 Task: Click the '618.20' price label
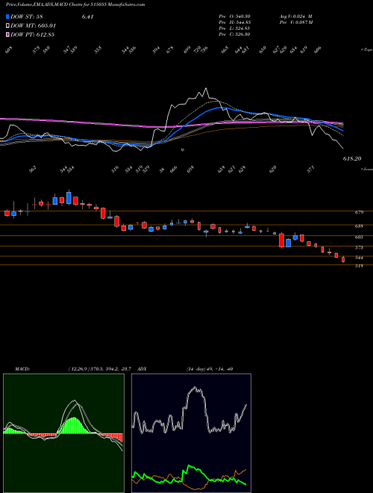(352, 159)
